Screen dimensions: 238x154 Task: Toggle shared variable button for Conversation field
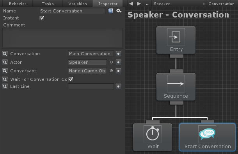click(x=118, y=54)
